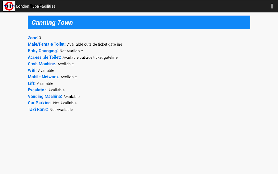
Task: Click Baby Changing 'Not Available' value
Action: 71,51
